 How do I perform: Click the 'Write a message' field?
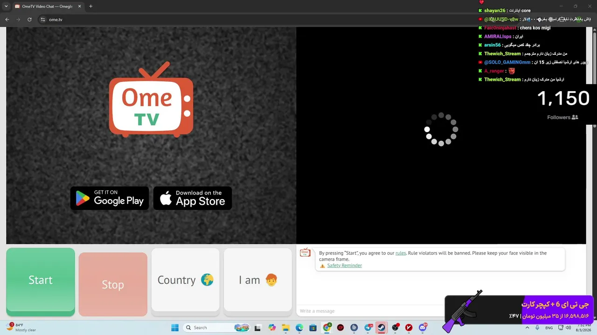(371, 311)
